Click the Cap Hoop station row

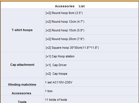pyautogui.click(x=92, y=56)
